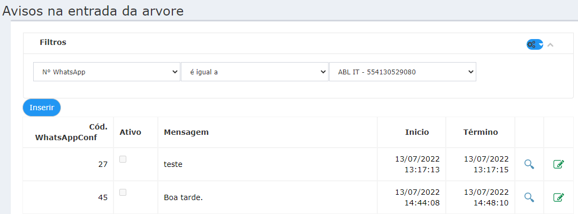Open the ABL IT - 554130529080 value dropdown

click(x=402, y=72)
